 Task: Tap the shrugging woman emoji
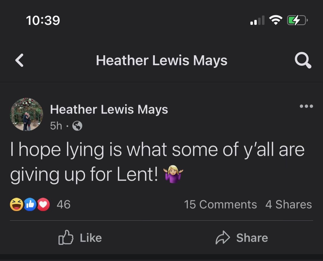pyautogui.click(x=173, y=174)
